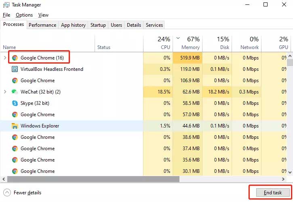Click the Windows Explorer folder icon
Image resolution: width=293 pixels, height=202 pixels.
pyautogui.click(x=15, y=126)
